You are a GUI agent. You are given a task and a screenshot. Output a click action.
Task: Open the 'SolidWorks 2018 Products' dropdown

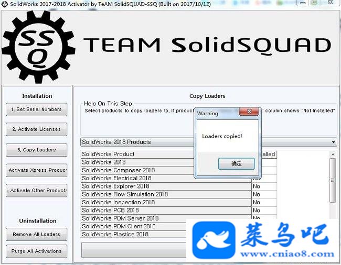pyautogui.click(x=209, y=142)
